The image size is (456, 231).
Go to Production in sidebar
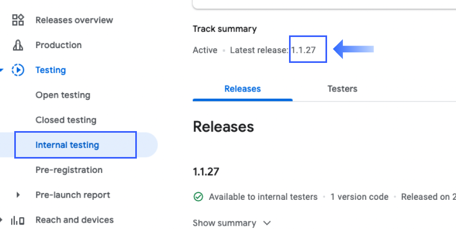(x=58, y=45)
